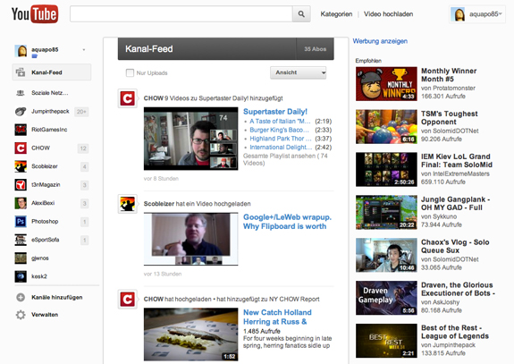
Task: Open IEM Kiev LoL Grand Final thumbnail
Action: coord(386,170)
